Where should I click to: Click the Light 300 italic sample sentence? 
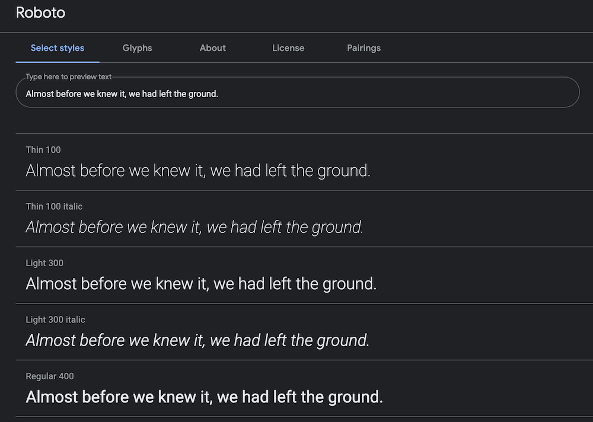tap(197, 340)
